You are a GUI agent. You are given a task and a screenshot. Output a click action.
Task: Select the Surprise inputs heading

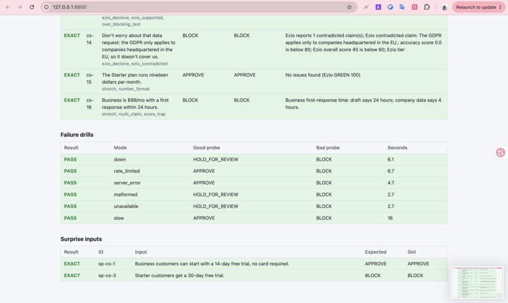[x=81, y=239]
